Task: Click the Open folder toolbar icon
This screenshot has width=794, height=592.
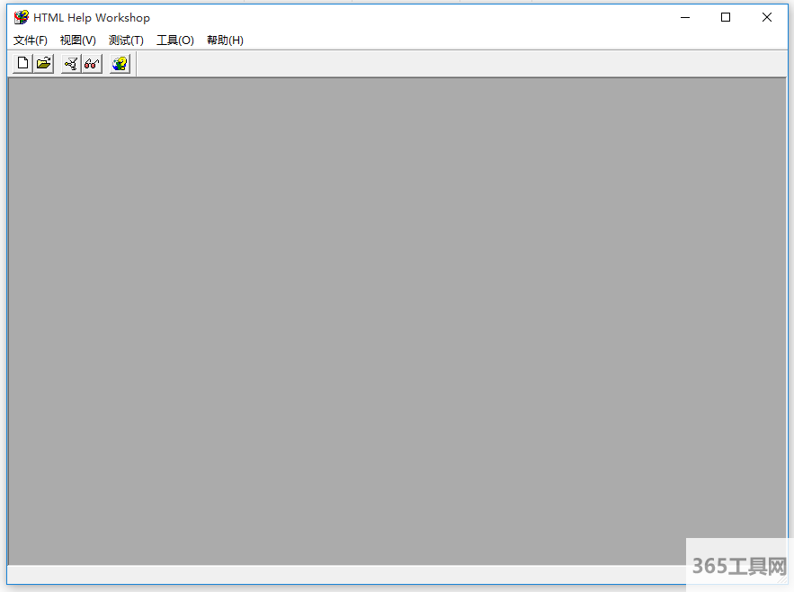Action: [x=43, y=64]
